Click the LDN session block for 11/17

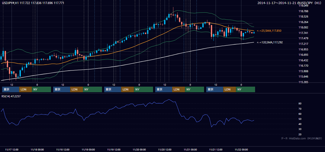coord(25,89)
